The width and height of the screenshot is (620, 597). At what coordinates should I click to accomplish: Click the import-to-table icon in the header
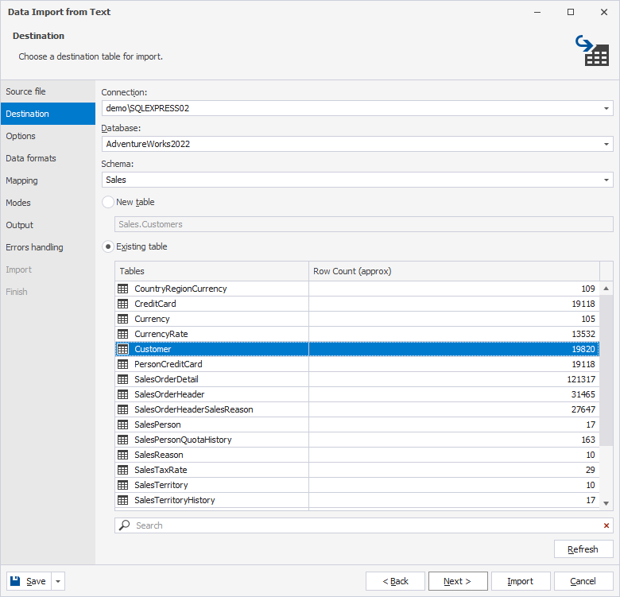click(592, 51)
